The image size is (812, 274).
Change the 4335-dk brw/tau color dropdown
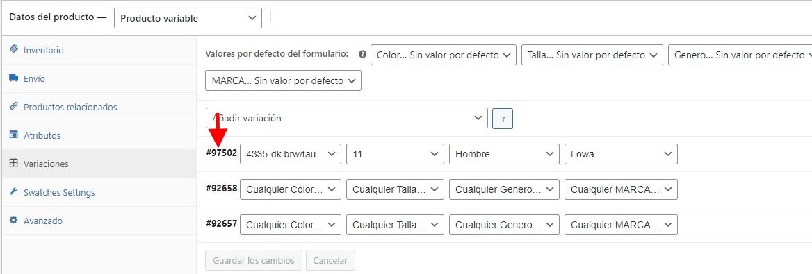[291, 154]
